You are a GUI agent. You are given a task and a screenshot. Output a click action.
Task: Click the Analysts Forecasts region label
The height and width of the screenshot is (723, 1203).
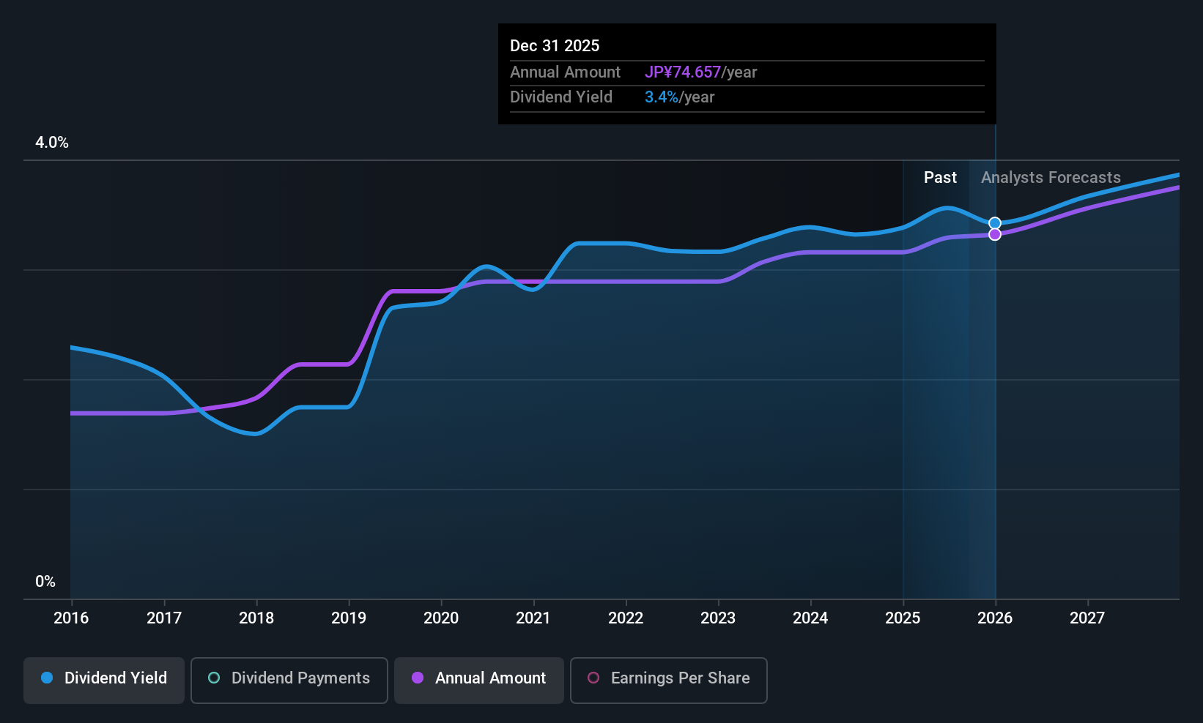1051,178
